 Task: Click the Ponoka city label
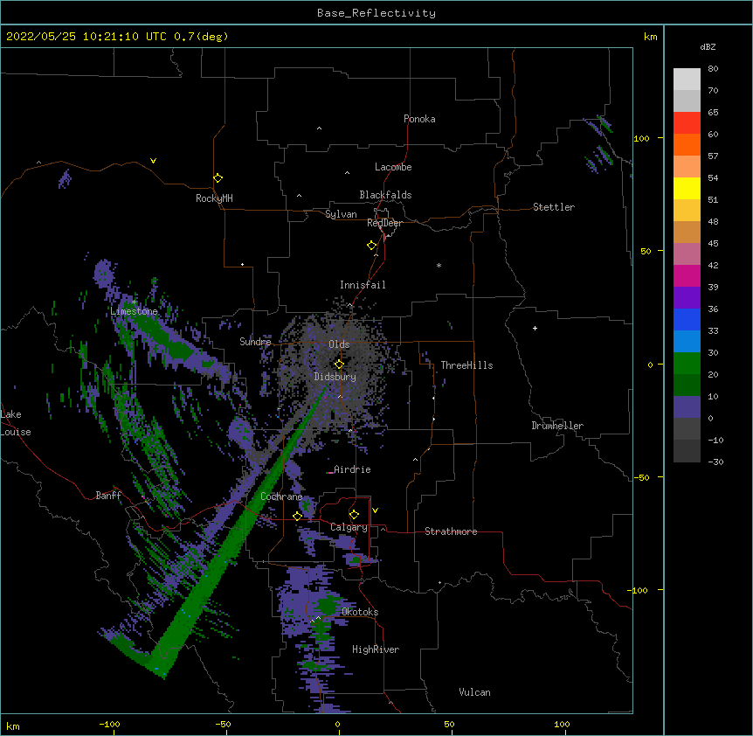click(x=419, y=119)
